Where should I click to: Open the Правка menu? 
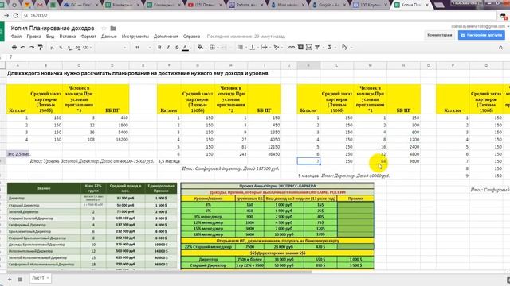pyautogui.click(x=33, y=37)
